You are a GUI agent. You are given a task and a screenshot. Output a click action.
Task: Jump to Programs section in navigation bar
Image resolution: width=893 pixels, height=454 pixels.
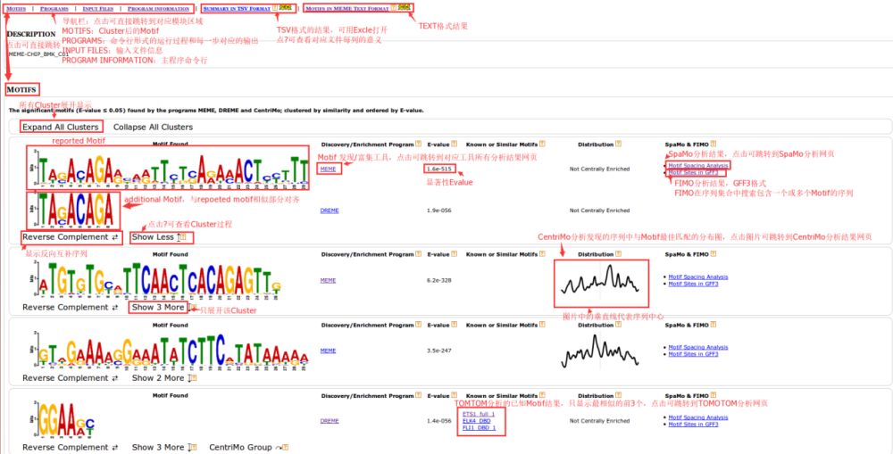pyautogui.click(x=54, y=8)
